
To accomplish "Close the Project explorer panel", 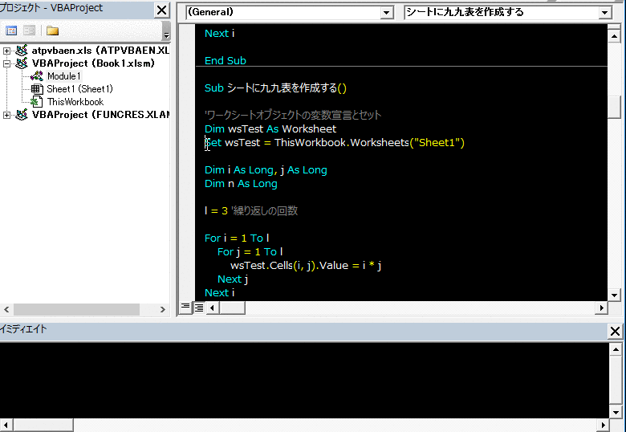I will click(161, 10).
